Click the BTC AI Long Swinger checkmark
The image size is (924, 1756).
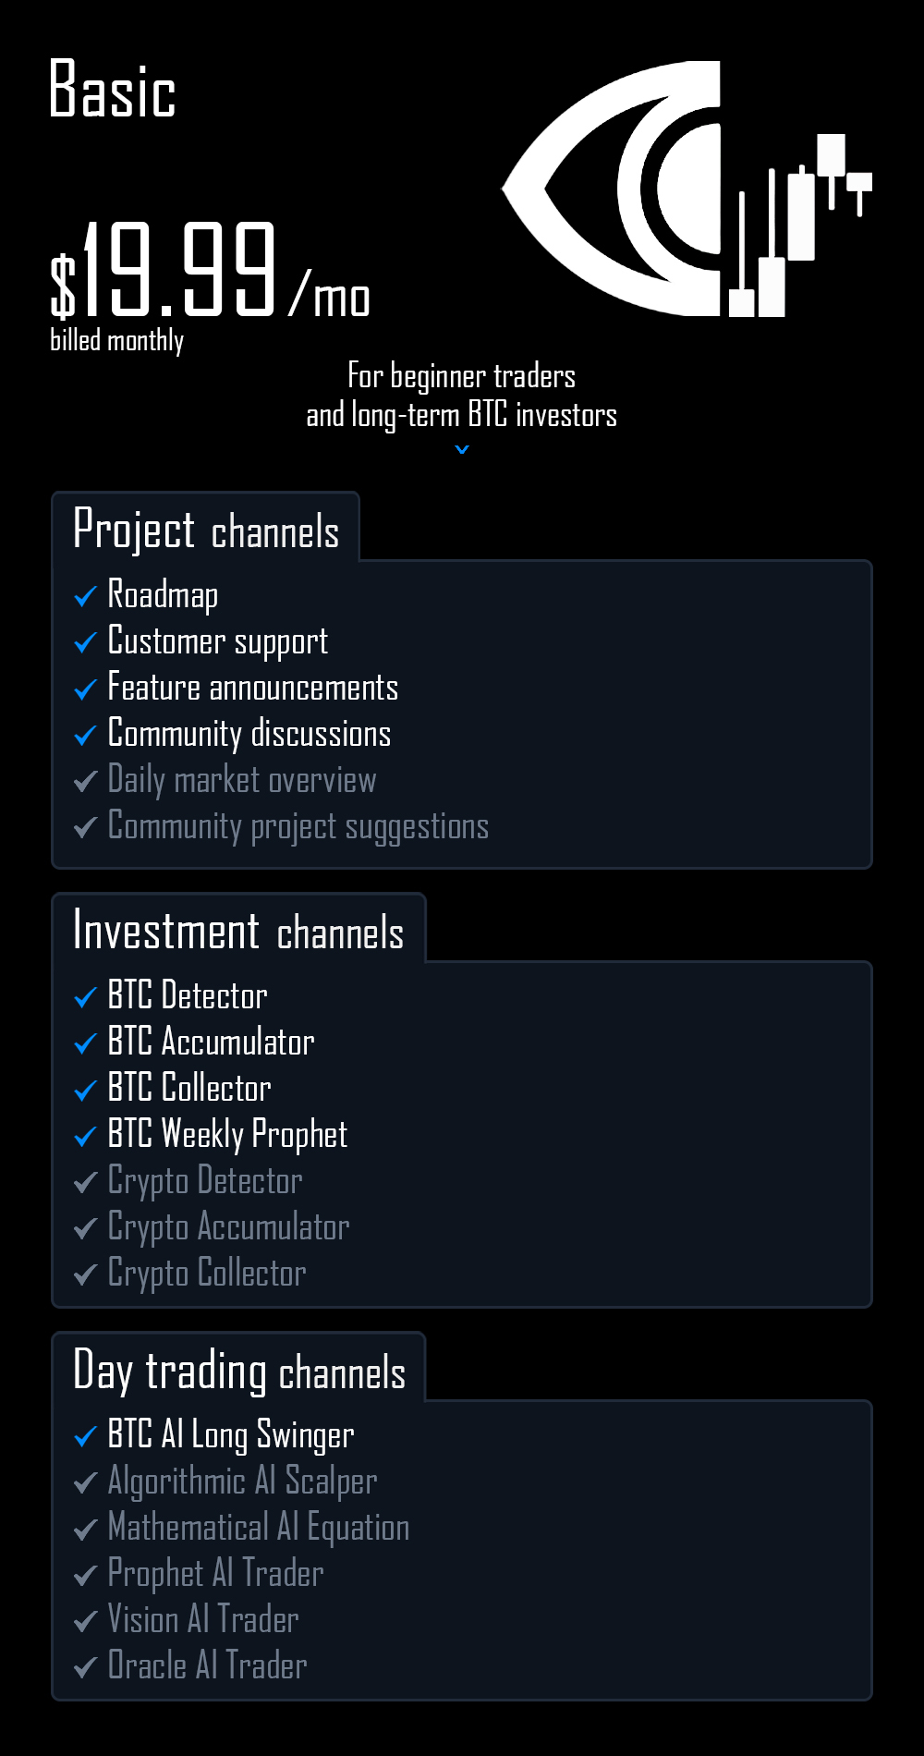point(85,1436)
